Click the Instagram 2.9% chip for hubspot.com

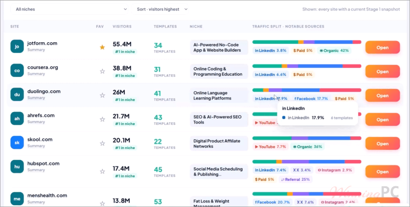pos(335,170)
